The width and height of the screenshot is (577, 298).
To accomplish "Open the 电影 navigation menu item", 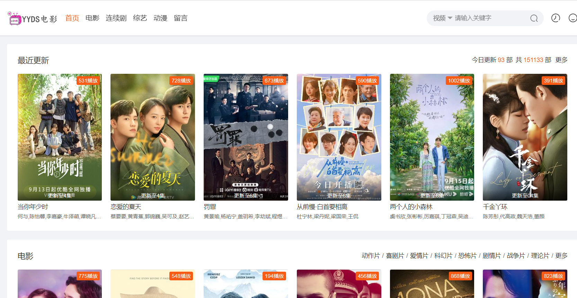I will [x=92, y=18].
